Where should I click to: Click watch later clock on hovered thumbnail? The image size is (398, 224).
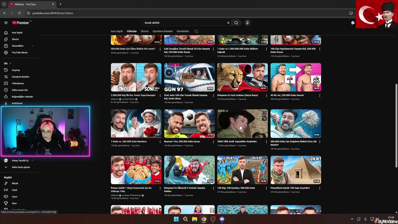click(264, 113)
